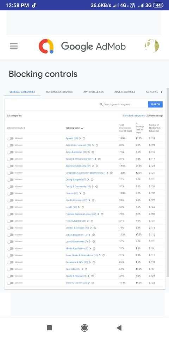Expand Travel & Tourism subcategories chevron
169x338 pixels.
[89, 283]
